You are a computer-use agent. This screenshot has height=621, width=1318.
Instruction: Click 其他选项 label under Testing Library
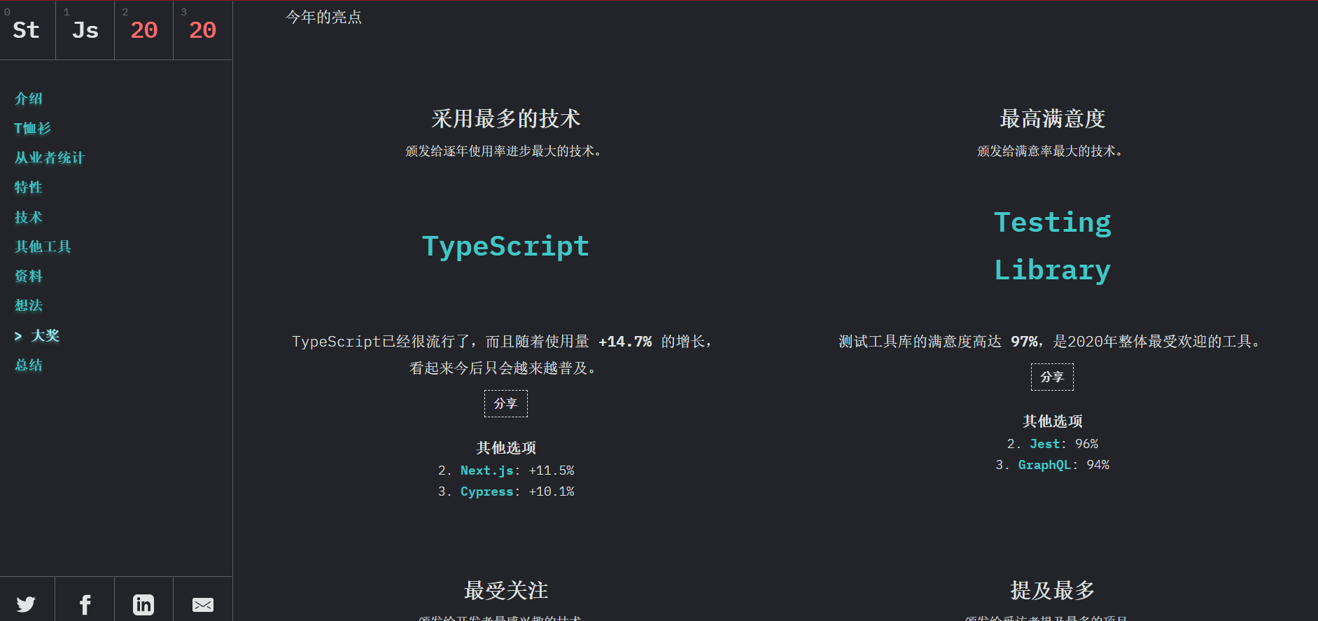(1052, 421)
